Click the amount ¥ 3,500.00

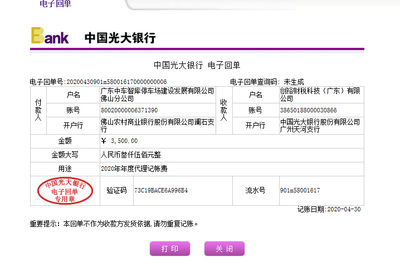coord(119,141)
